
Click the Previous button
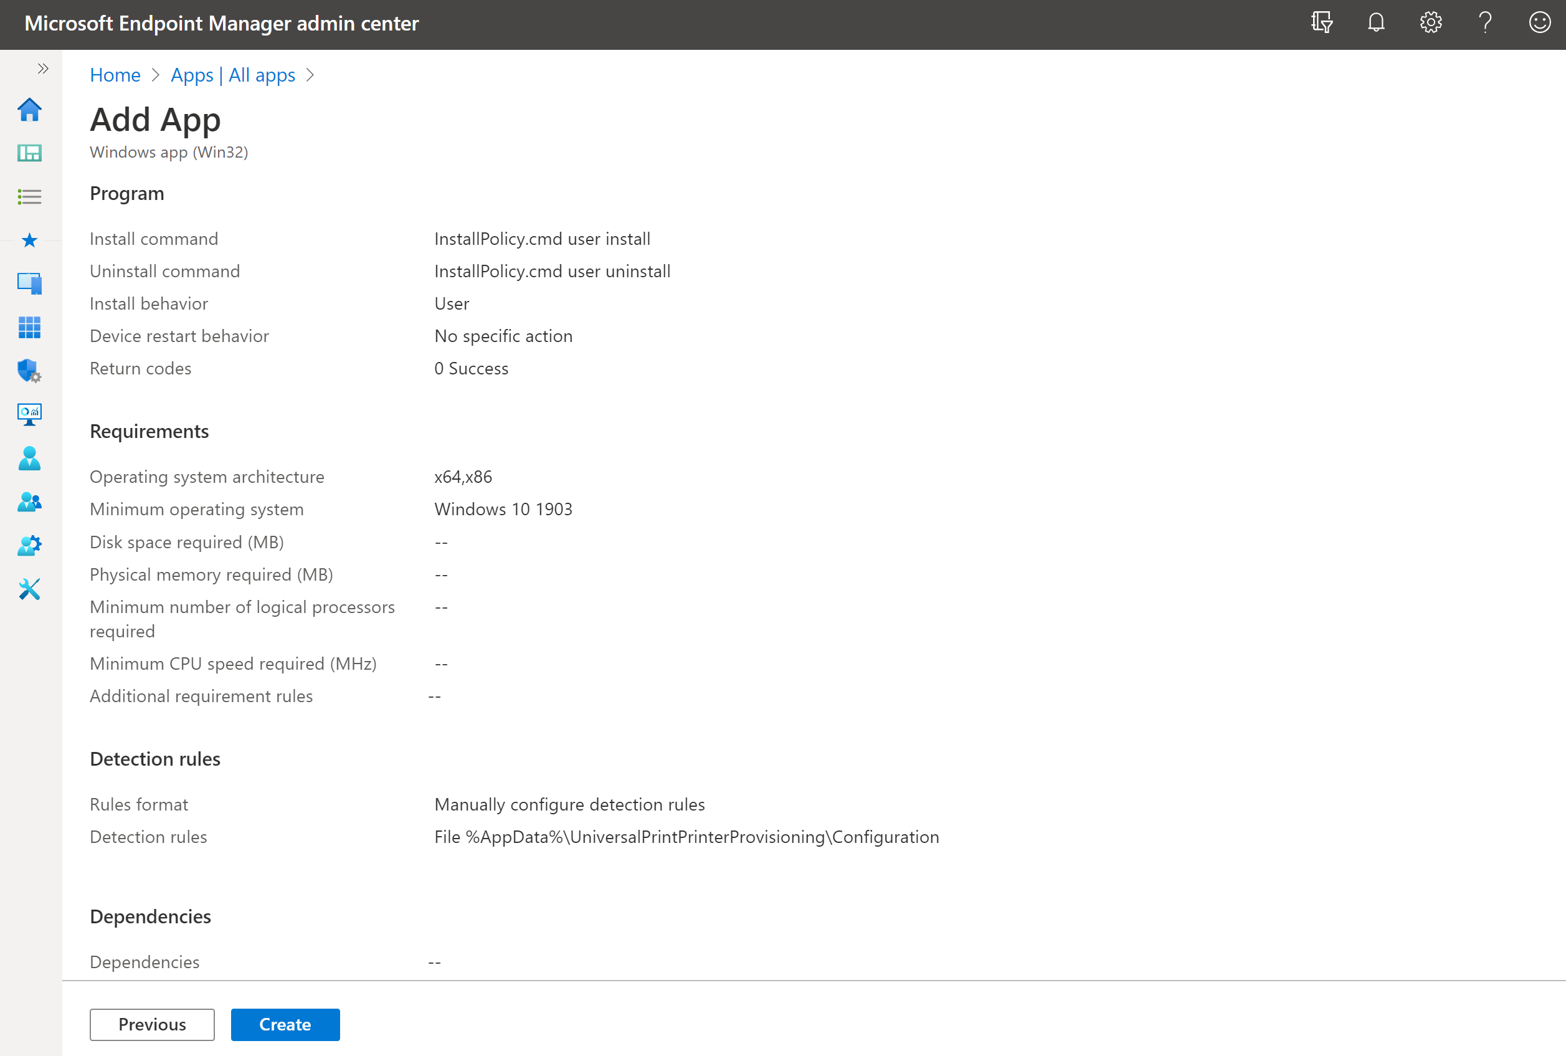coord(152,1024)
